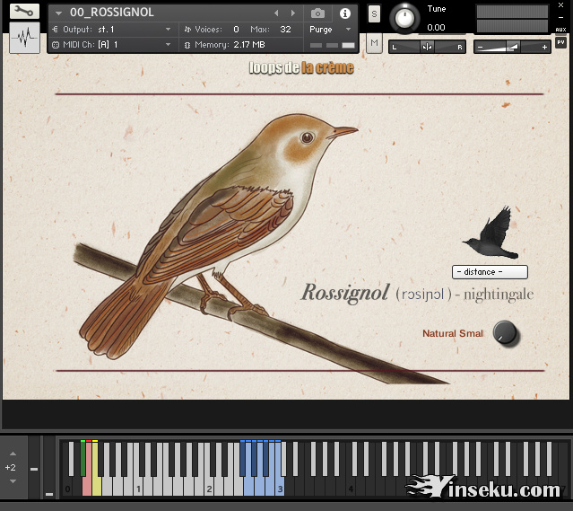Open the distance selection menu
573x511 pixels.
click(490, 272)
